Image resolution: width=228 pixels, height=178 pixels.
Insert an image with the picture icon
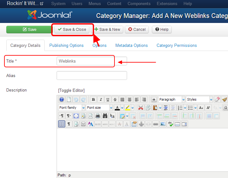(x=163, y=124)
